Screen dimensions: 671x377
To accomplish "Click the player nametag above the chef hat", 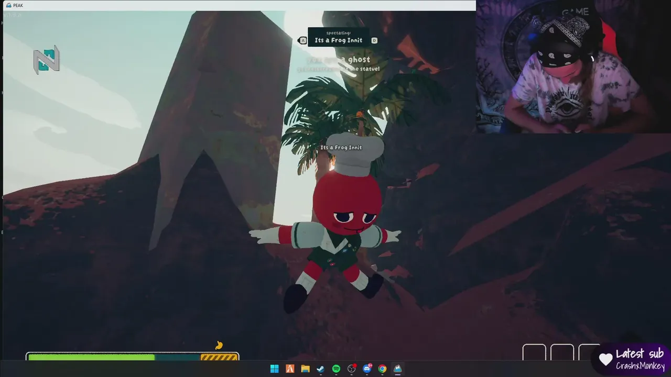I will pos(341,148).
